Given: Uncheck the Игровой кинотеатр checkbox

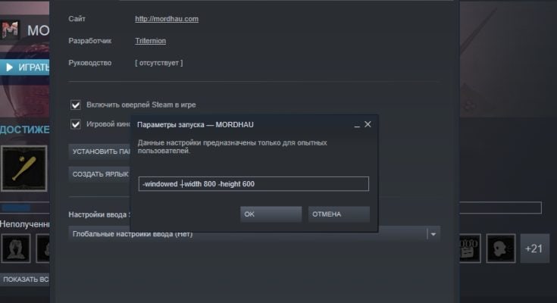Looking at the screenshot, I should click(76, 124).
